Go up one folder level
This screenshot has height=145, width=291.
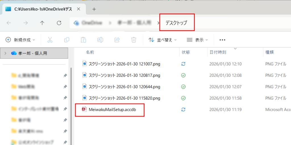coord(42,23)
